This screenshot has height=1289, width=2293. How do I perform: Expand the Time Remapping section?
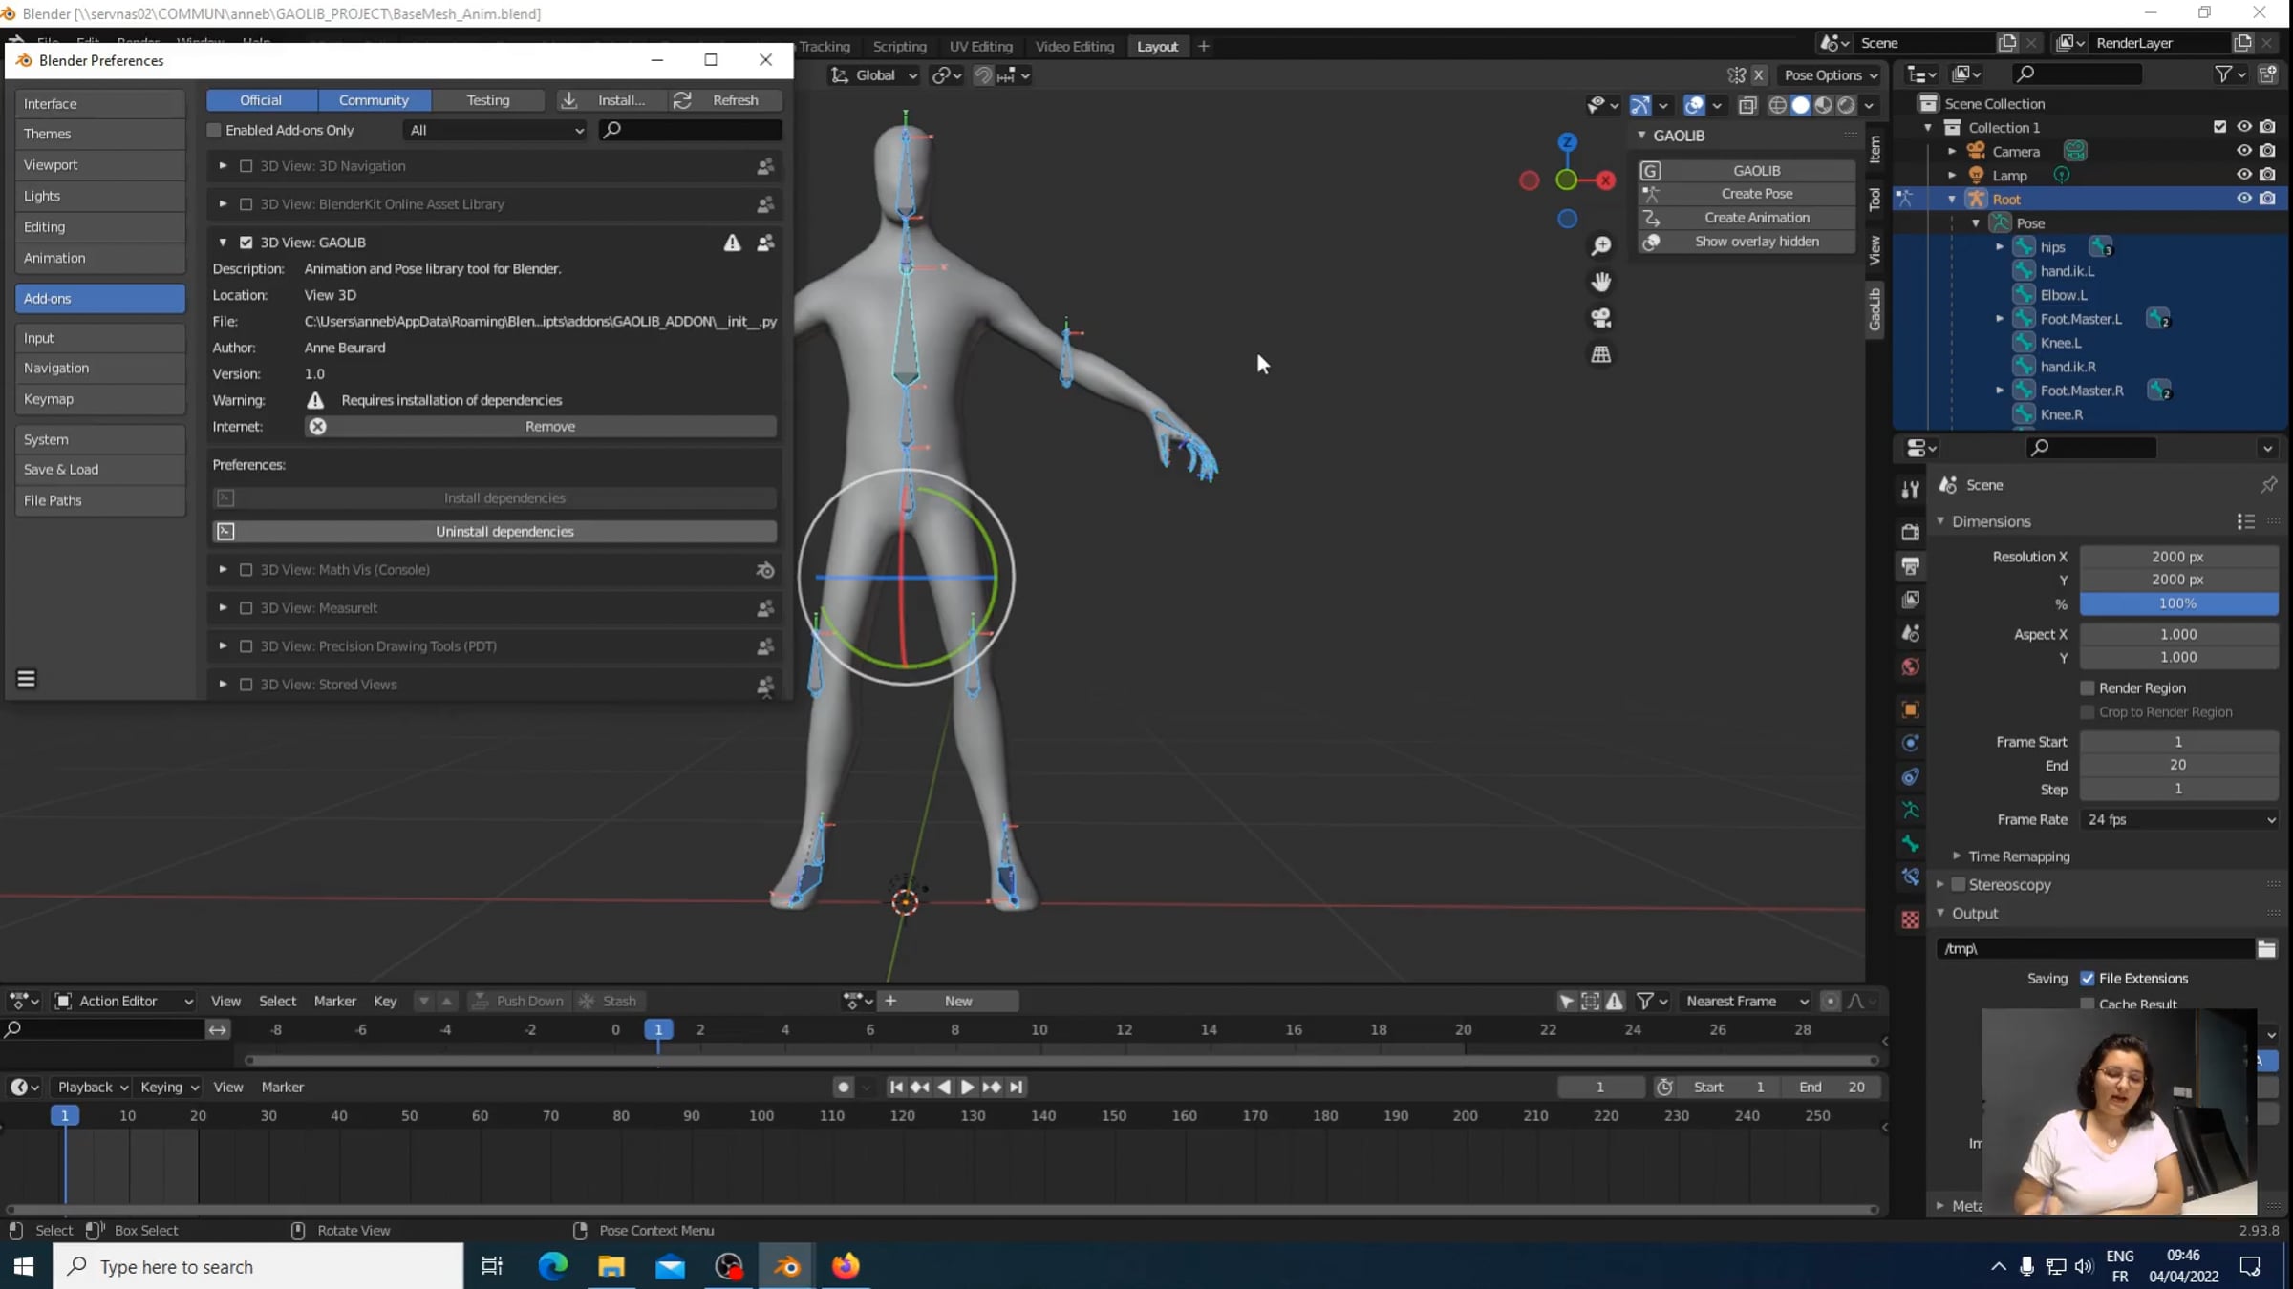(1956, 856)
